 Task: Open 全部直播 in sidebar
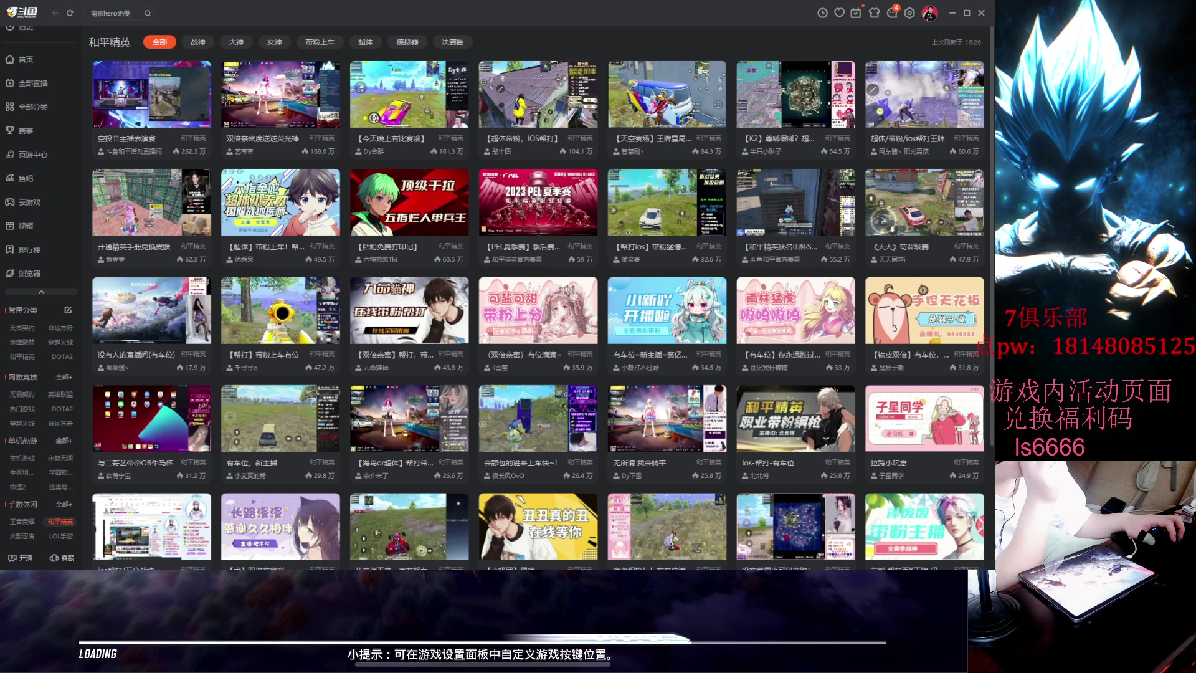[x=27, y=84]
